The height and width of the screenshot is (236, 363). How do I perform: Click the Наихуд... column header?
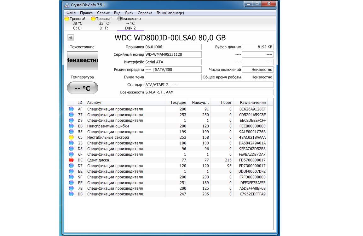point(199,102)
